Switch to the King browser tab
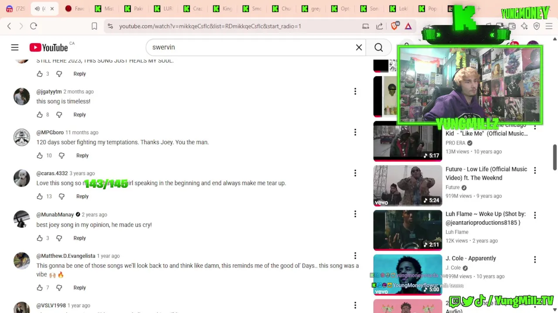The height and width of the screenshot is (313, 558). click(x=223, y=9)
